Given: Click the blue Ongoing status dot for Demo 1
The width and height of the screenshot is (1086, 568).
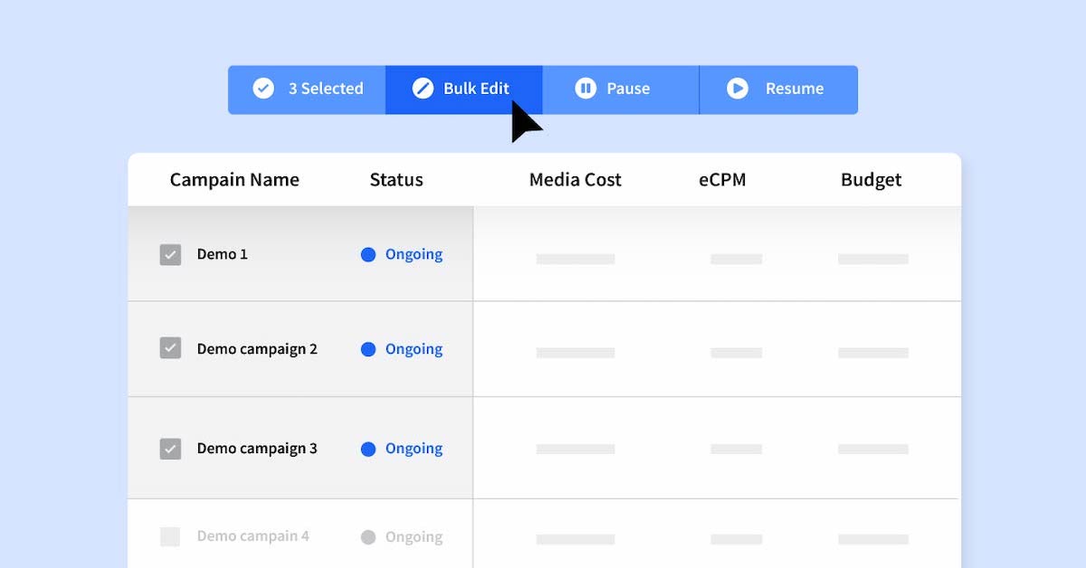Looking at the screenshot, I should 367,254.
